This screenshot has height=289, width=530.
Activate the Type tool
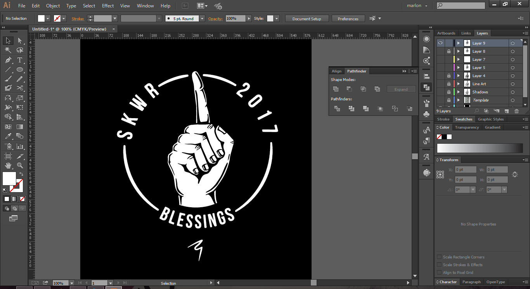[20, 60]
